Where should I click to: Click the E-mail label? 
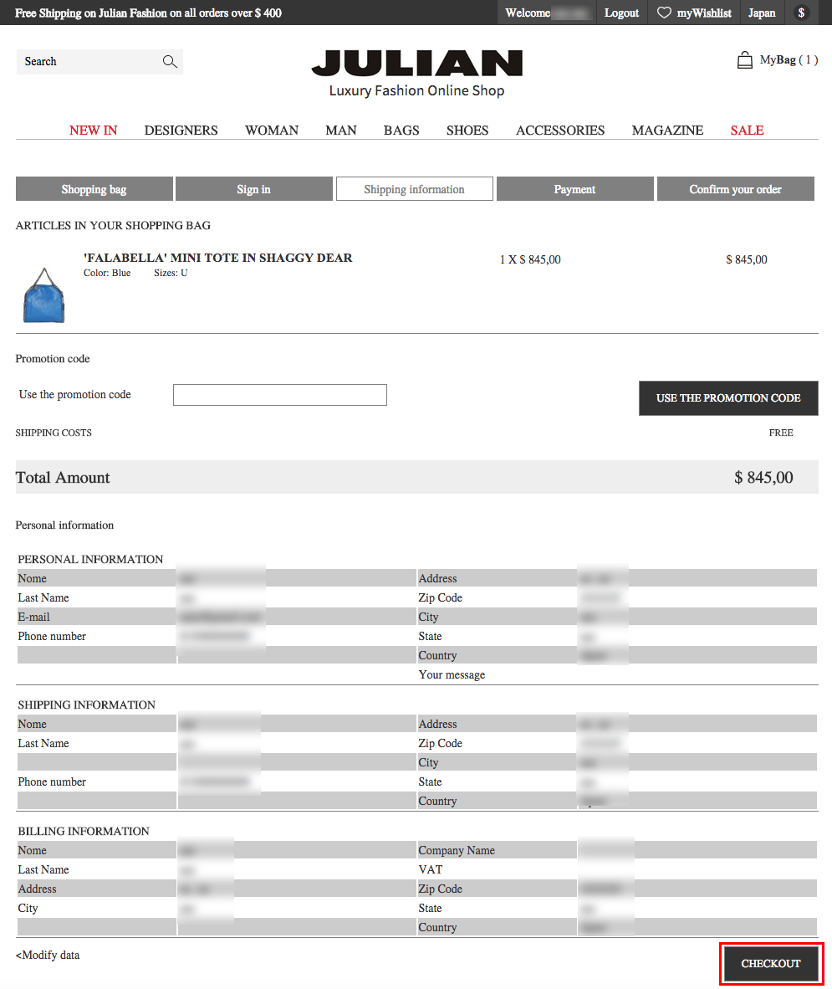33,617
